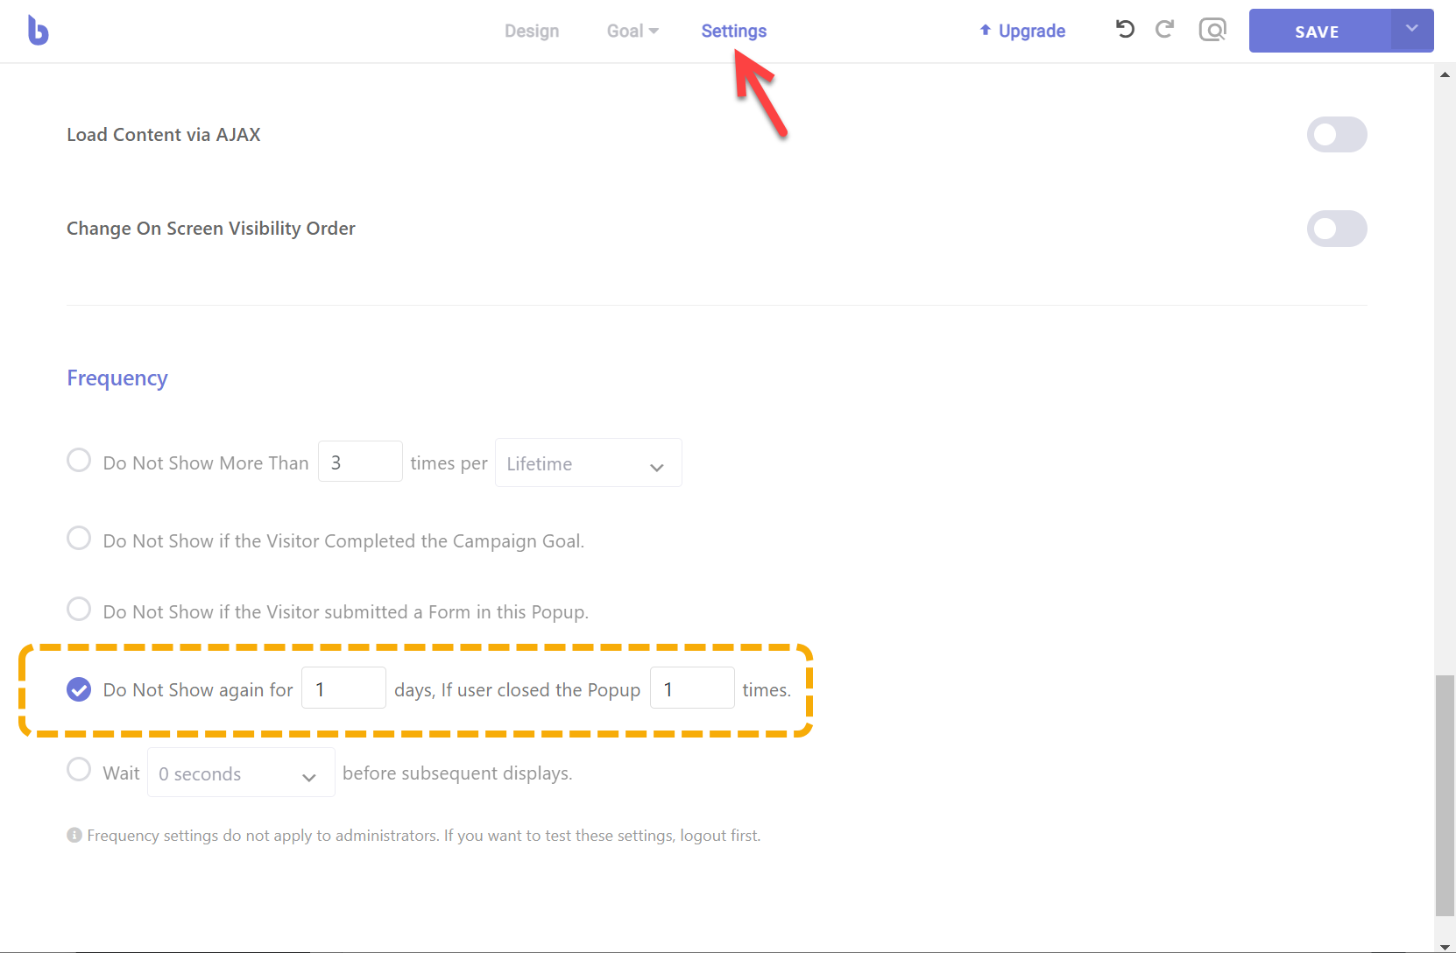The width and height of the screenshot is (1456, 953).
Task: Toggle Change On Screen Visibility Order switch
Action: tap(1337, 229)
